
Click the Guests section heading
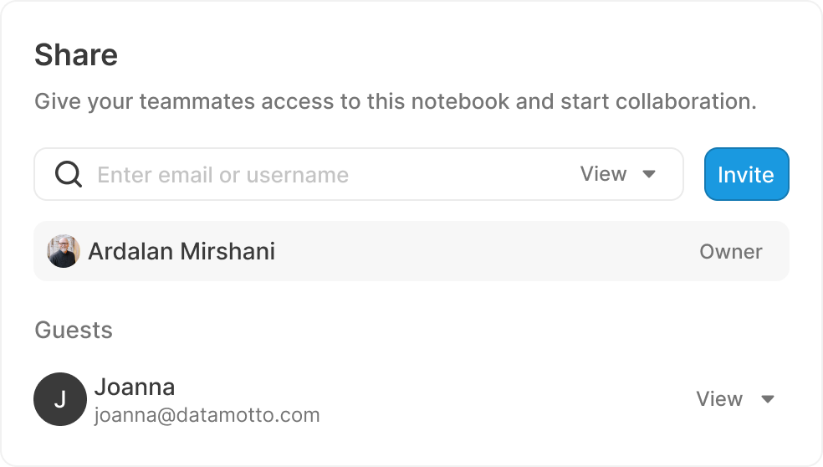pos(74,330)
